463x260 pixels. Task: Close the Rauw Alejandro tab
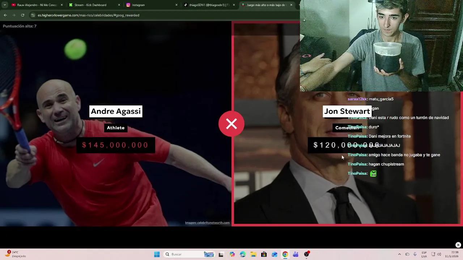pyautogui.click(x=61, y=5)
